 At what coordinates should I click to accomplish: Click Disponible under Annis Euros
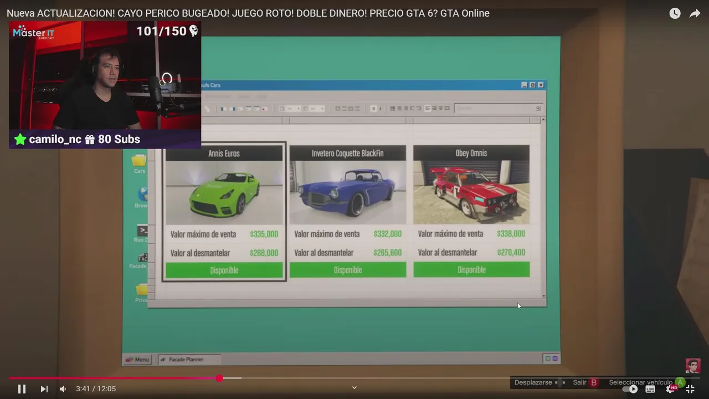pos(224,270)
